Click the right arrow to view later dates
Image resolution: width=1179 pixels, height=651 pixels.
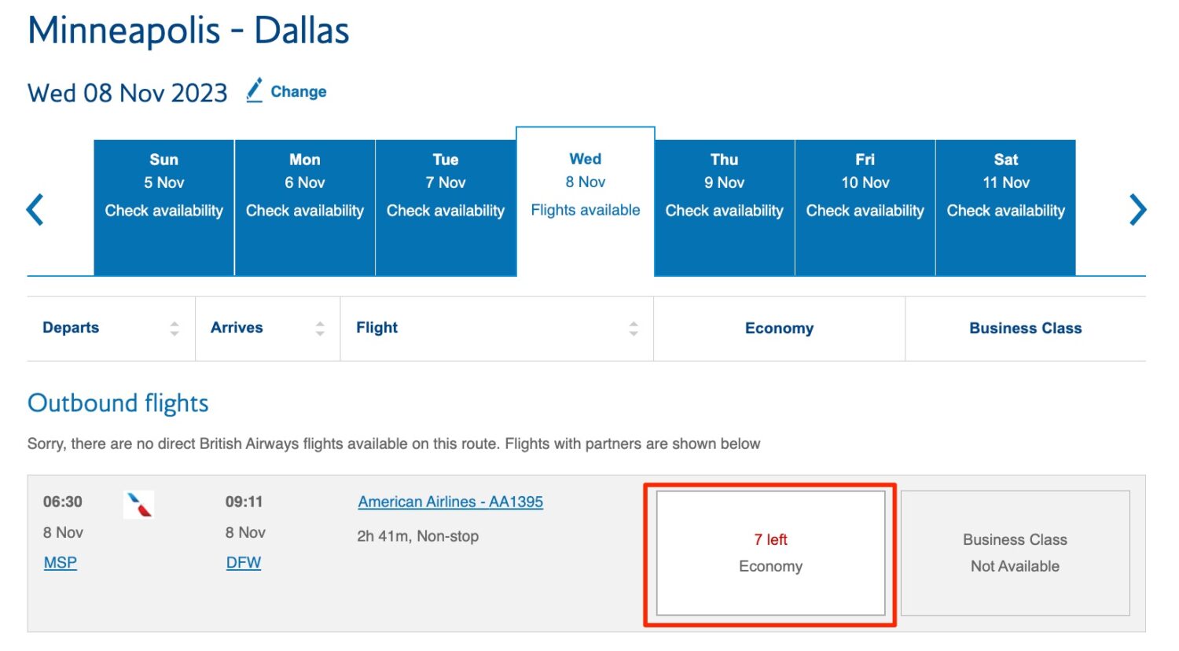1137,208
